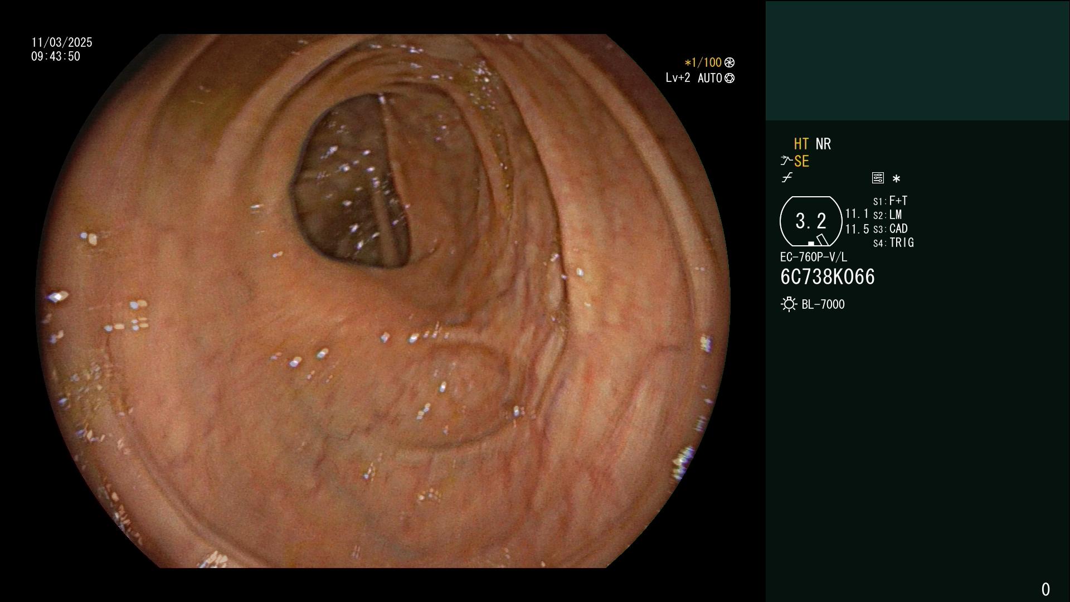Click the S2: LM button assignment
Viewport: 1070px width, 602px height.
coord(887,215)
